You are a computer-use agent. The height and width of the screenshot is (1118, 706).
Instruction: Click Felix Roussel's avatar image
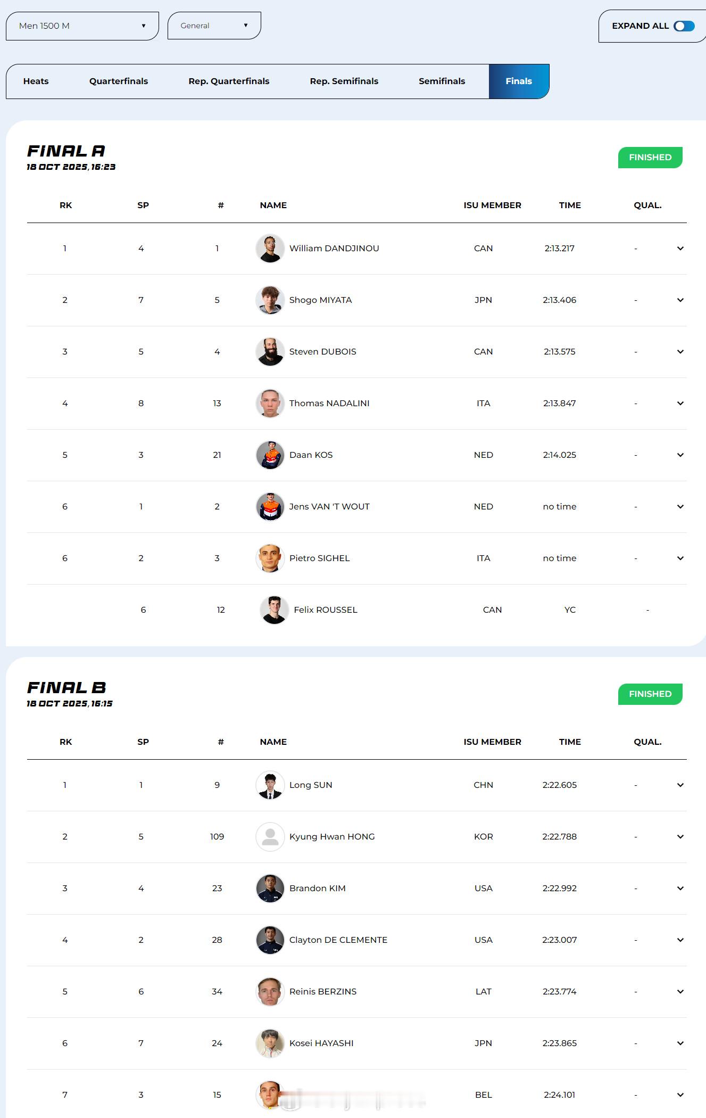[274, 610]
